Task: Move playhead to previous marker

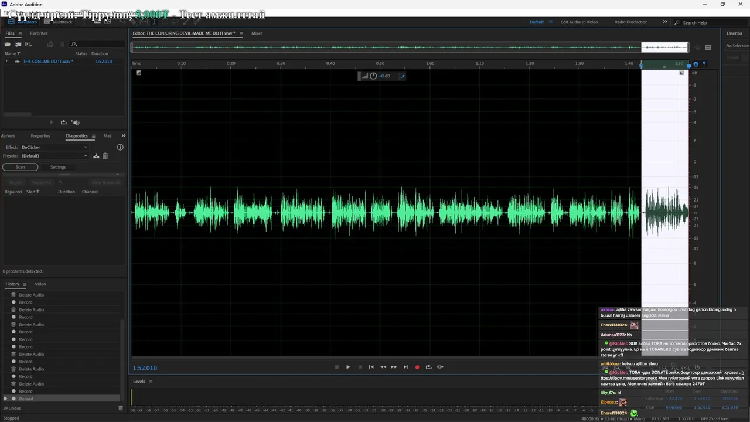Action: [x=371, y=367]
